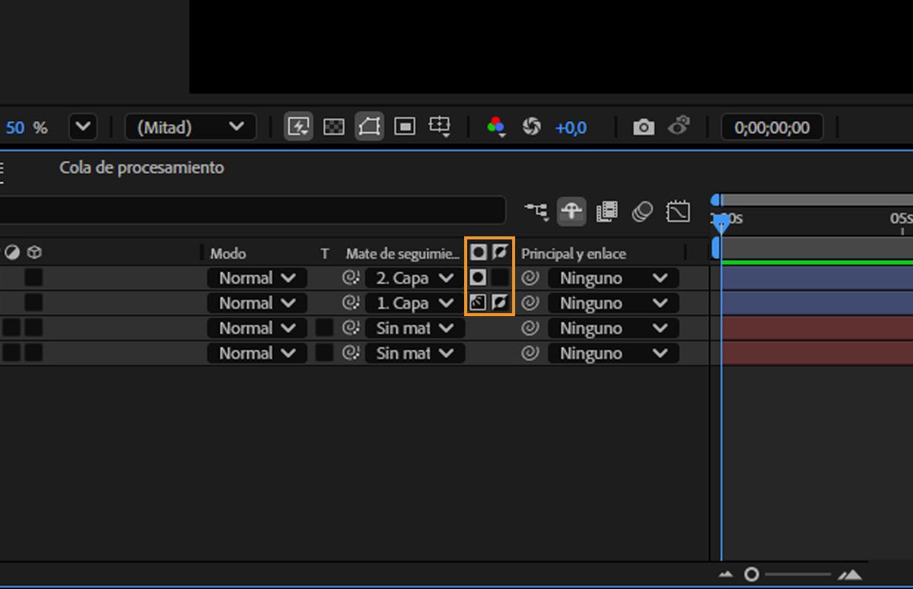913x589 pixels.
Task: Enable 3D layer switch in 1. Capa row
Action: tap(33, 302)
